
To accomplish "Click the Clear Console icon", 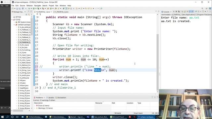I will (182, 12).
